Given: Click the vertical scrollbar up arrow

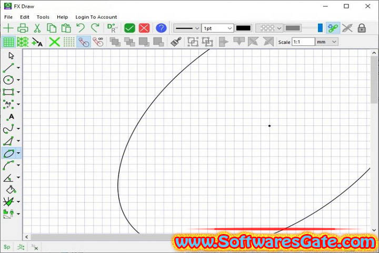Looking at the screenshot, I should tap(374, 53).
